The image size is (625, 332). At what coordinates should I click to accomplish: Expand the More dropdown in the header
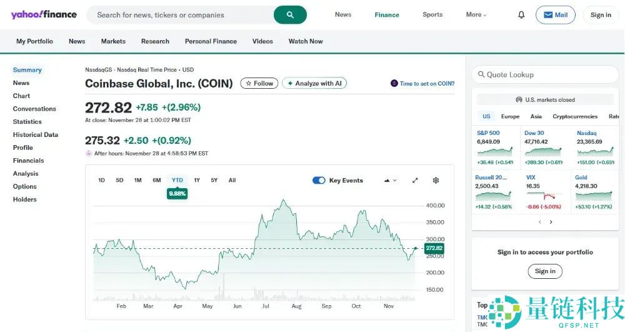click(476, 15)
